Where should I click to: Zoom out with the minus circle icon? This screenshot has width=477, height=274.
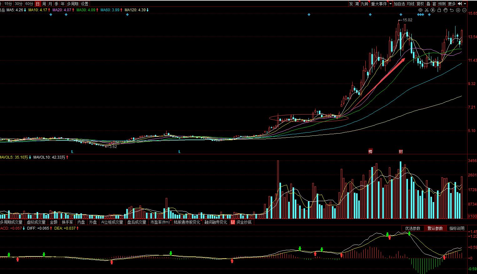(464, 10)
